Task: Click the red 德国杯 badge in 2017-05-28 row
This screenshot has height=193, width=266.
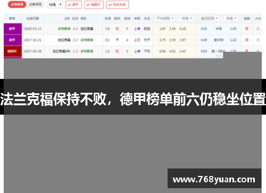Action: point(13,51)
